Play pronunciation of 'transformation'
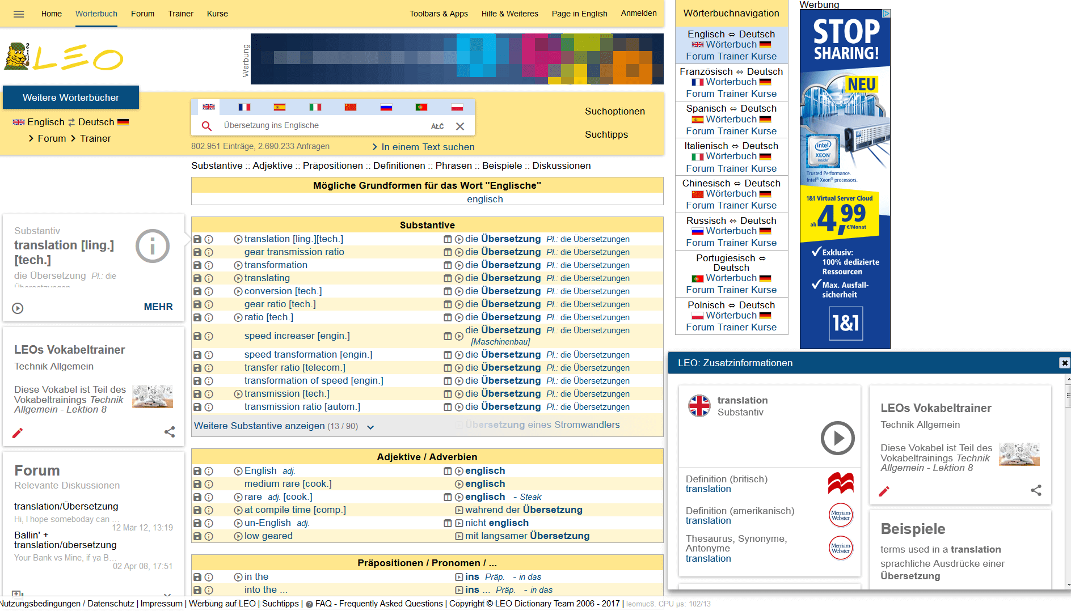Image resolution: width=1071 pixels, height=611 pixels. click(x=238, y=265)
